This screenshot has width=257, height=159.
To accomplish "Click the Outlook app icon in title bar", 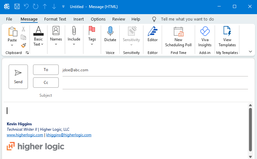I will (x=7, y=6).
